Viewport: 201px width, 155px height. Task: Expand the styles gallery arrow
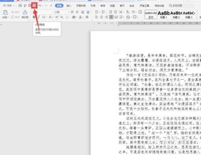coord(196,17)
